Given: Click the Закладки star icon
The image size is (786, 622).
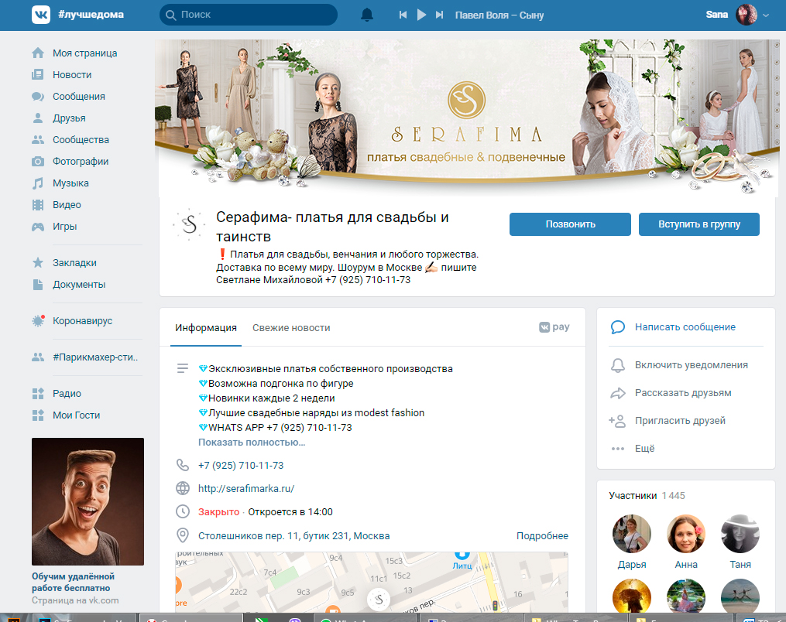Looking at the screenshot, I should 38,262.
